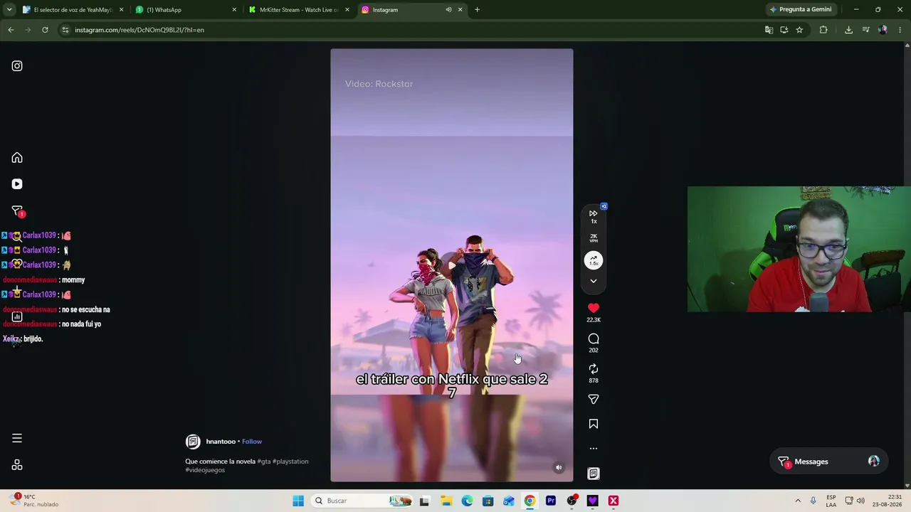Viewport: 911px width, 512px height.
Task: Bookmark this page with the star icon
Action: pyautogui.click(x=799, y=30)
